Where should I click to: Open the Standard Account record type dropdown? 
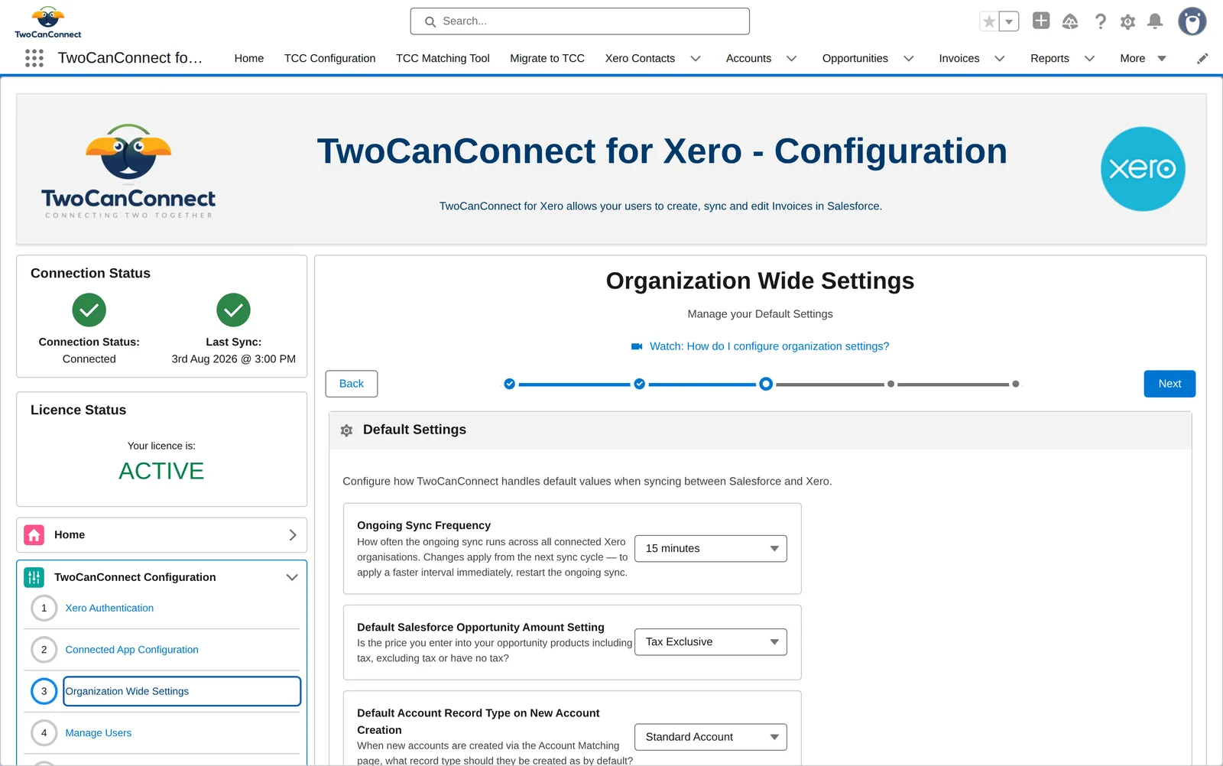point(710,737)
